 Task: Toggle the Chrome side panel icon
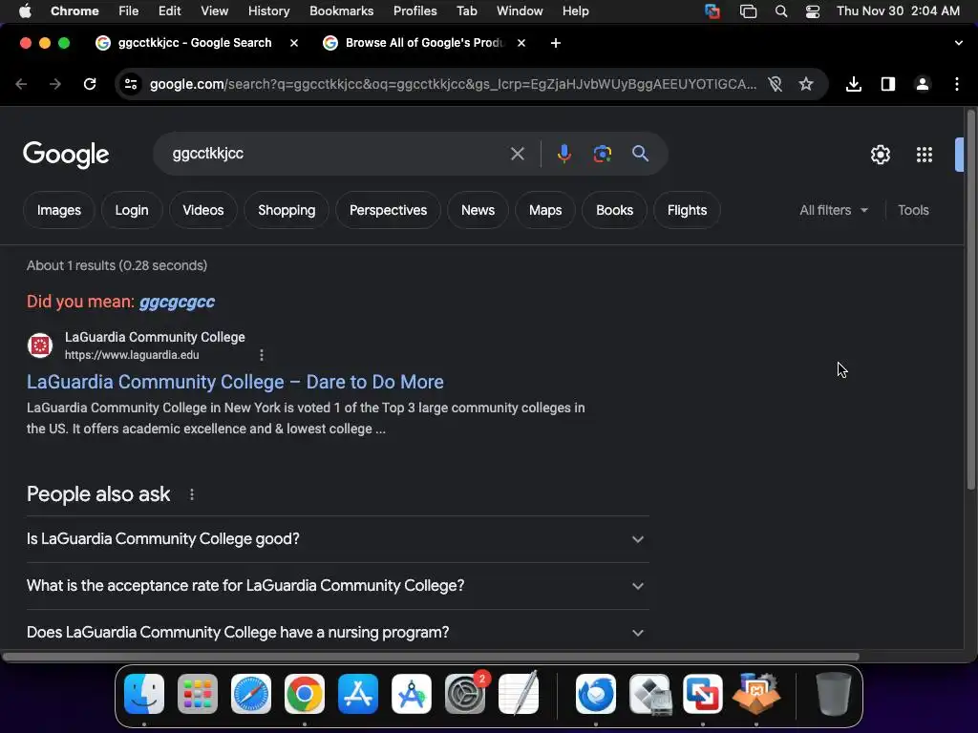[887, 84]
